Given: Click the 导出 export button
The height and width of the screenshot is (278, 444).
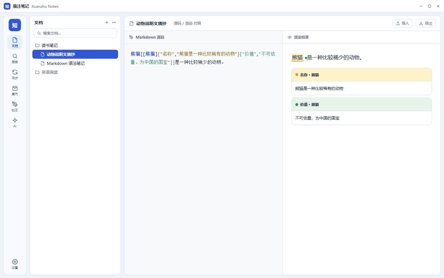Looking at the screenshot, I should (425, 23).
